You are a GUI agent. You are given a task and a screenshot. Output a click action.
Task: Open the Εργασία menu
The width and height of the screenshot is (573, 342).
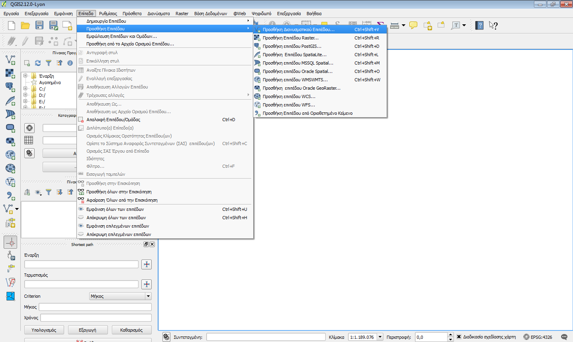(11, 14)
